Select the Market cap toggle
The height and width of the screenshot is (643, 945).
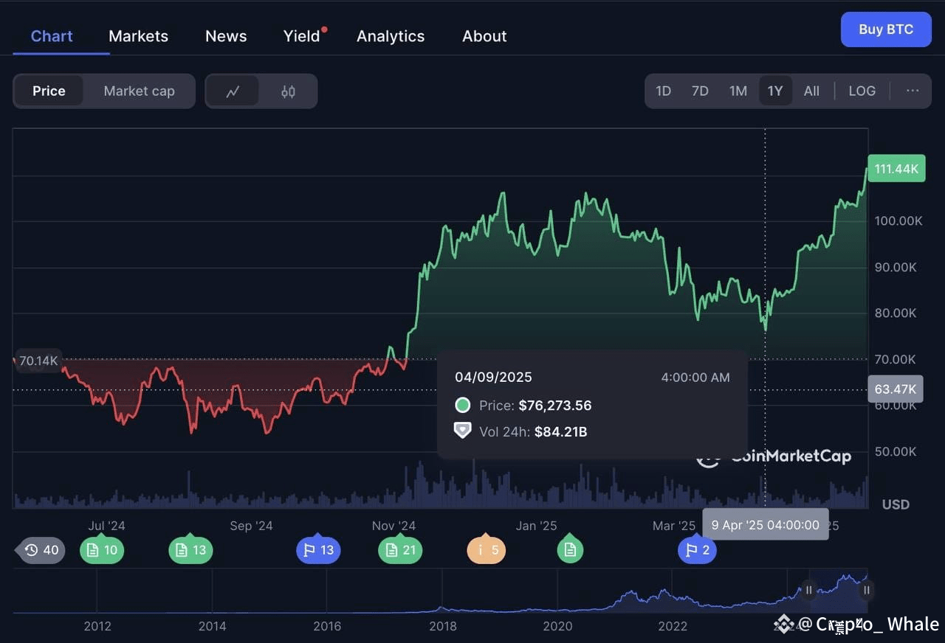(139, 91)
